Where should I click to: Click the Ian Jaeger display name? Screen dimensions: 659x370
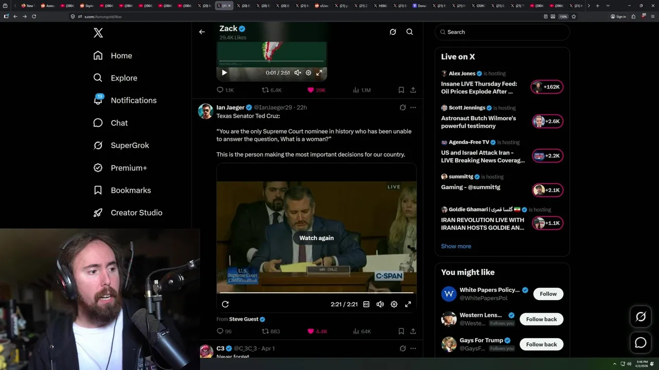230,107
